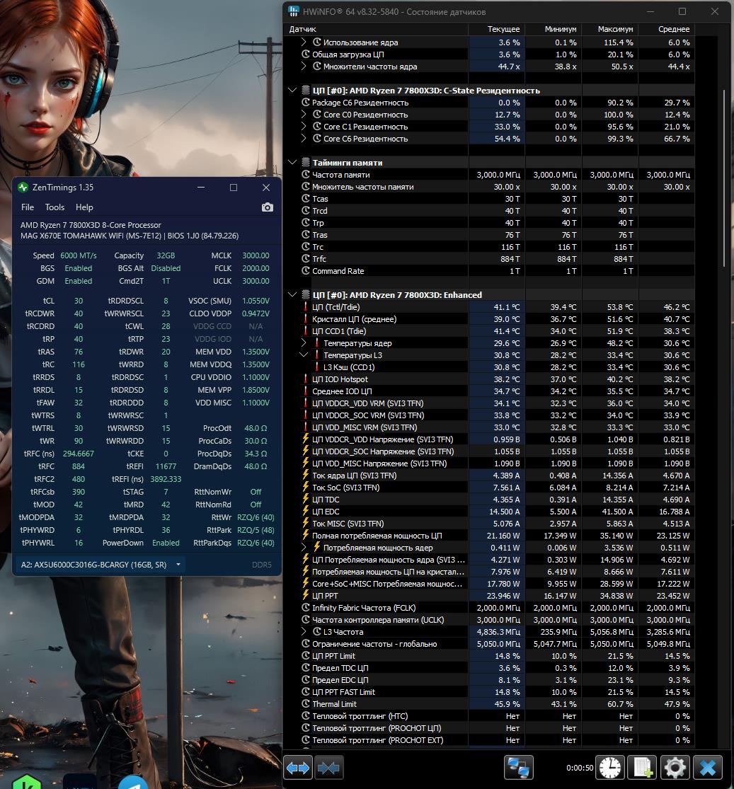Click the RttPark RZQ/5 (48) value
The image size is (734, 789).
[x=256, y=530]
